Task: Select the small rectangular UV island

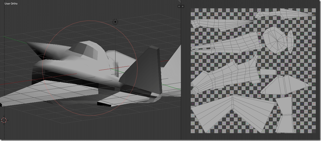Action: 268,72
